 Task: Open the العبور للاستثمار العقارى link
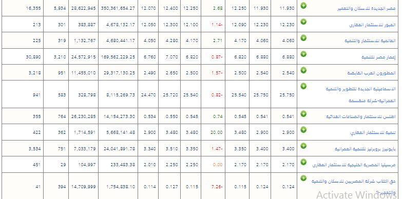(372, 25)
